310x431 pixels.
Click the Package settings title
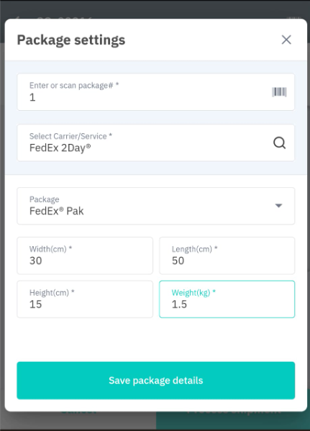[71, 40]
